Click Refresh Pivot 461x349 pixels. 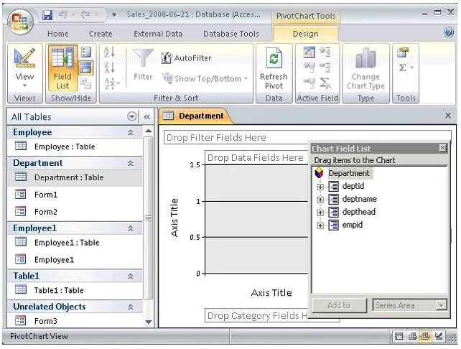274,68
